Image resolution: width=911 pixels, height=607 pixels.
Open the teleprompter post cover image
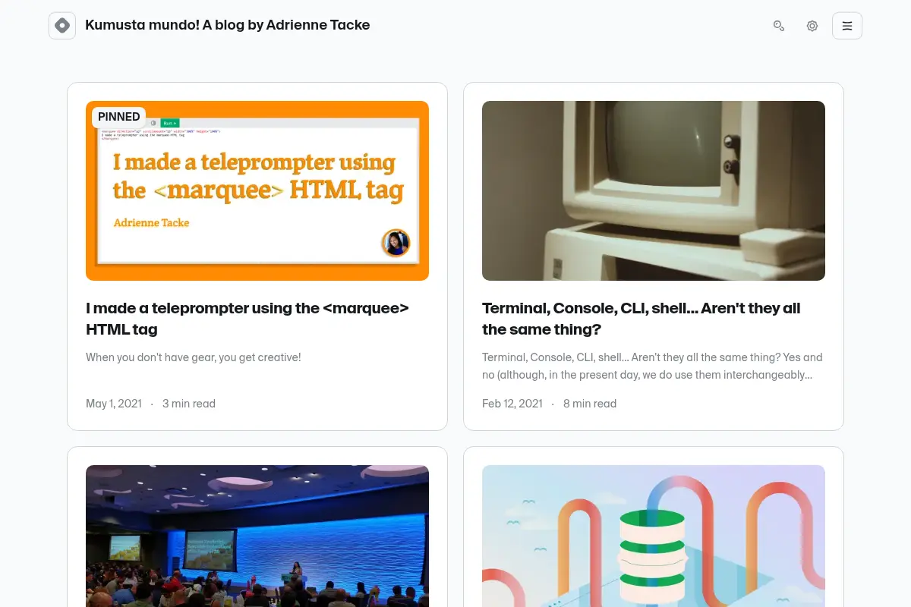point(257,190)
